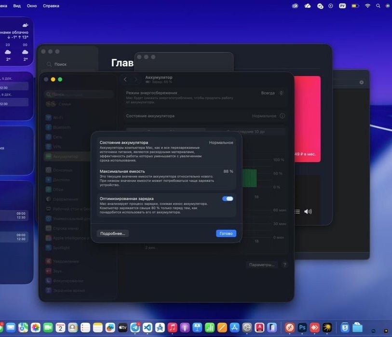This screenshot has height=337, width=392.
Task: Open Mail from the dock
Action: pyautogui.click(x=11, y=327)
